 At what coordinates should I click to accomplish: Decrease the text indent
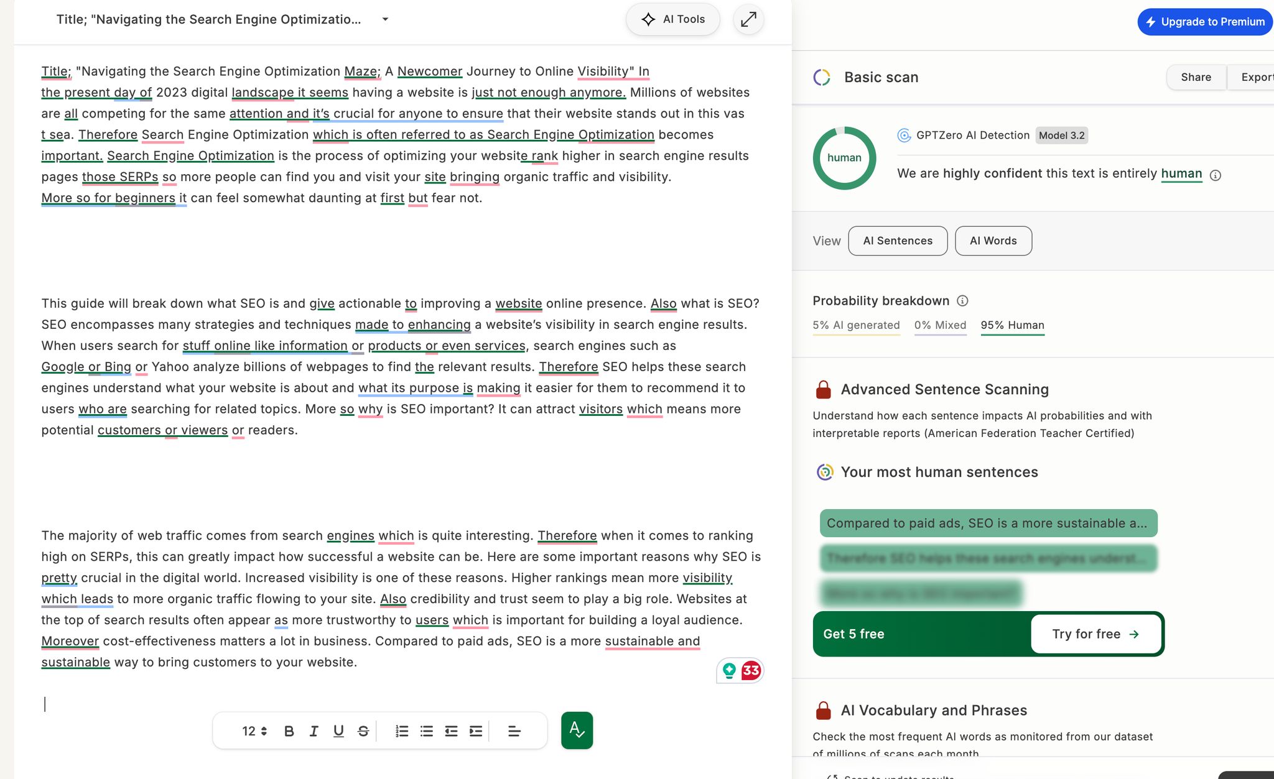[451, 731]
